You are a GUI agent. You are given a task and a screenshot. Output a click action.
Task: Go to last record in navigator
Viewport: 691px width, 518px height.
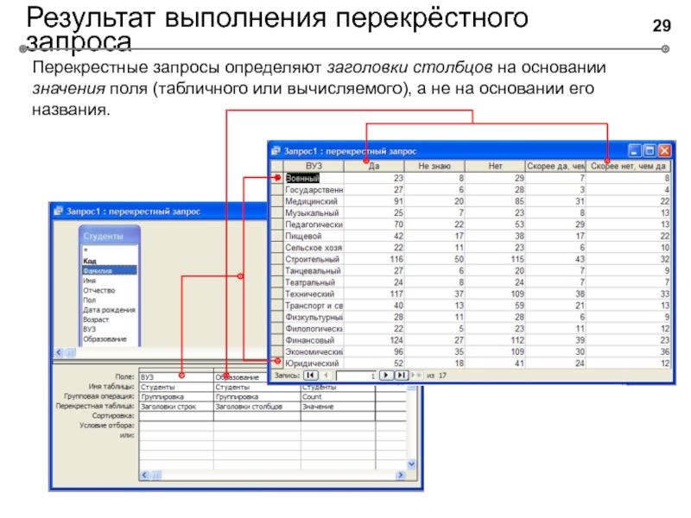point(401,376)
